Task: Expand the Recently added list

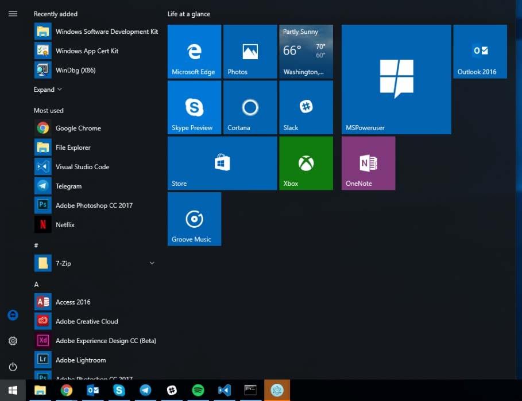Action: coord(48,89)
